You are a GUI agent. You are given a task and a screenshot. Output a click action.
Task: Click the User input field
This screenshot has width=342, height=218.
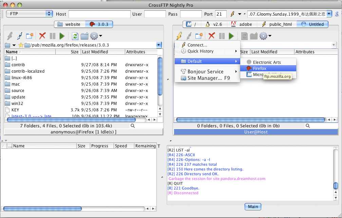(x=155, y=14)
